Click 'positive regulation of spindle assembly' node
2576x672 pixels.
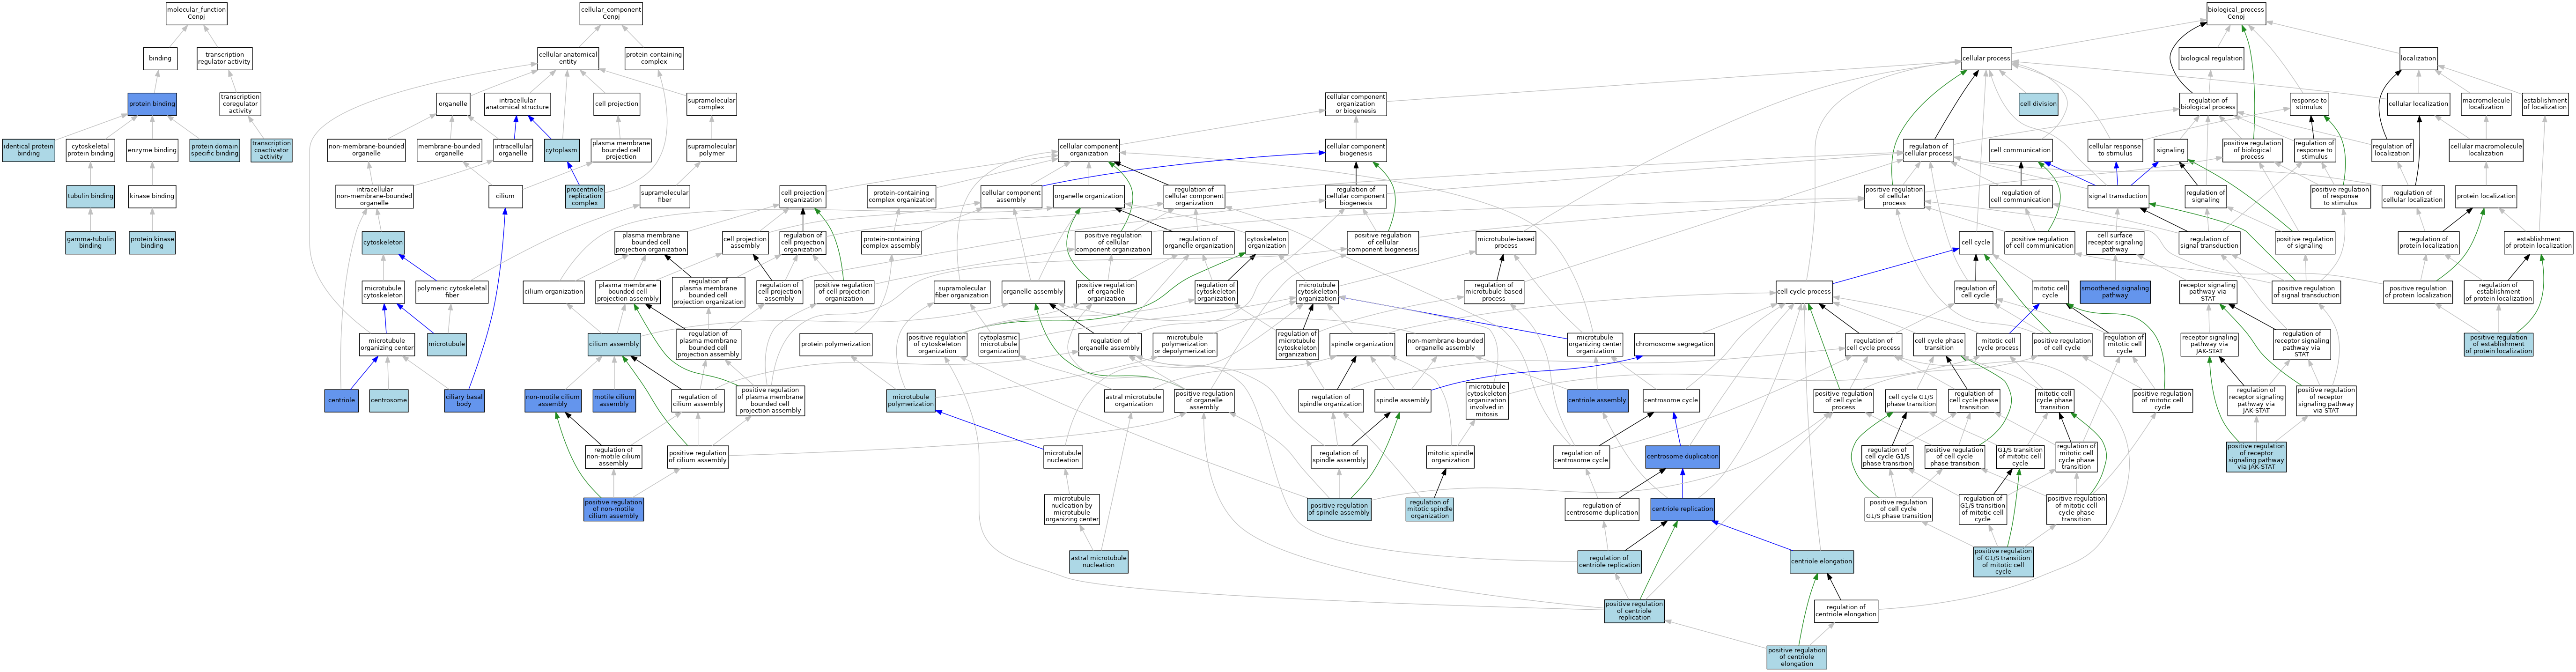click(x=1339, y=509)
